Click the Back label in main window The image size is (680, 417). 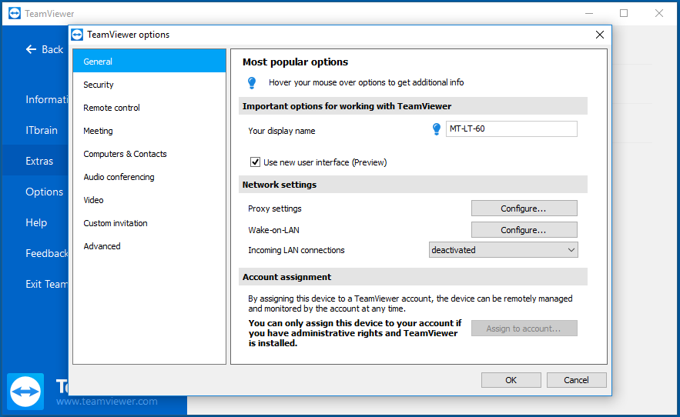point(52,49)
